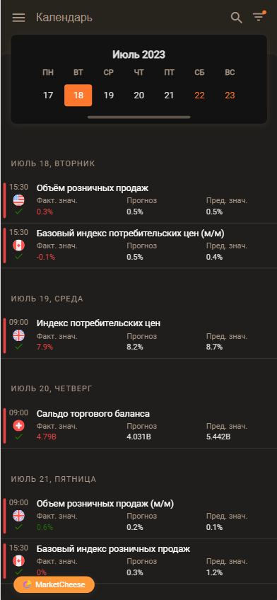This screenshot has height=600, width=277.
Task: Select Wednesday 19 in the calendar
Action: pyautogui.click(x=109, y=96)
